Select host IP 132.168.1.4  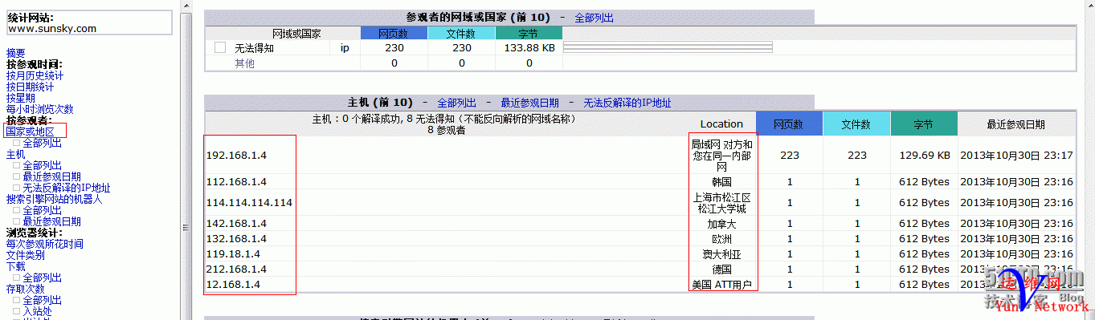pyautogui.click(x=236, y=239)
